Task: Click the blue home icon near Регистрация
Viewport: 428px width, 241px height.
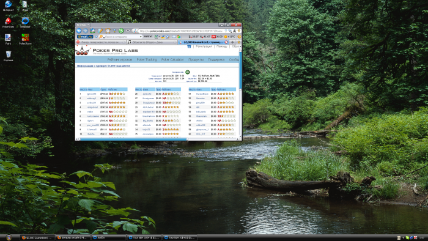Action: 189,46
